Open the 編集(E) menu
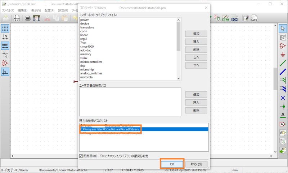The width and height of the screenshot is (288, 173). coord(23,10)
